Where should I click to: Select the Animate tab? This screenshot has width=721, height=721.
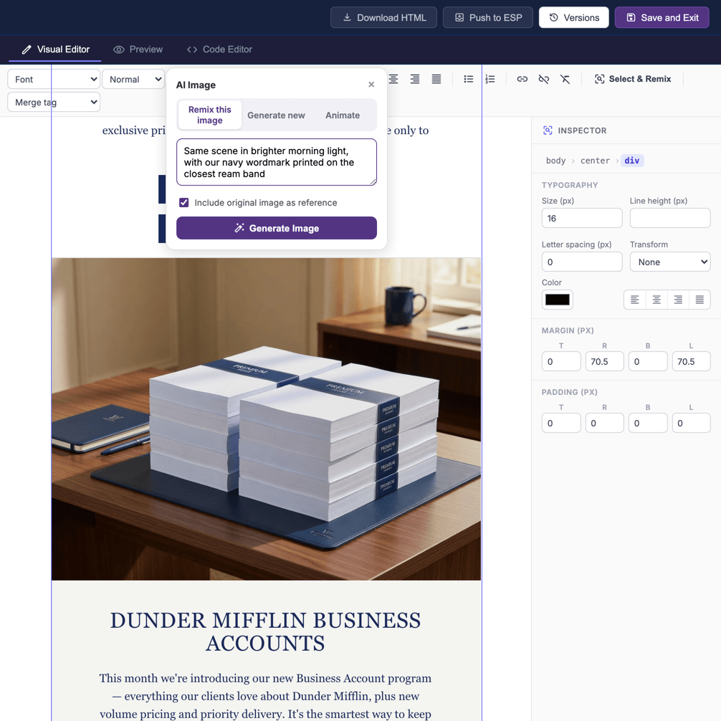point(343,115)
